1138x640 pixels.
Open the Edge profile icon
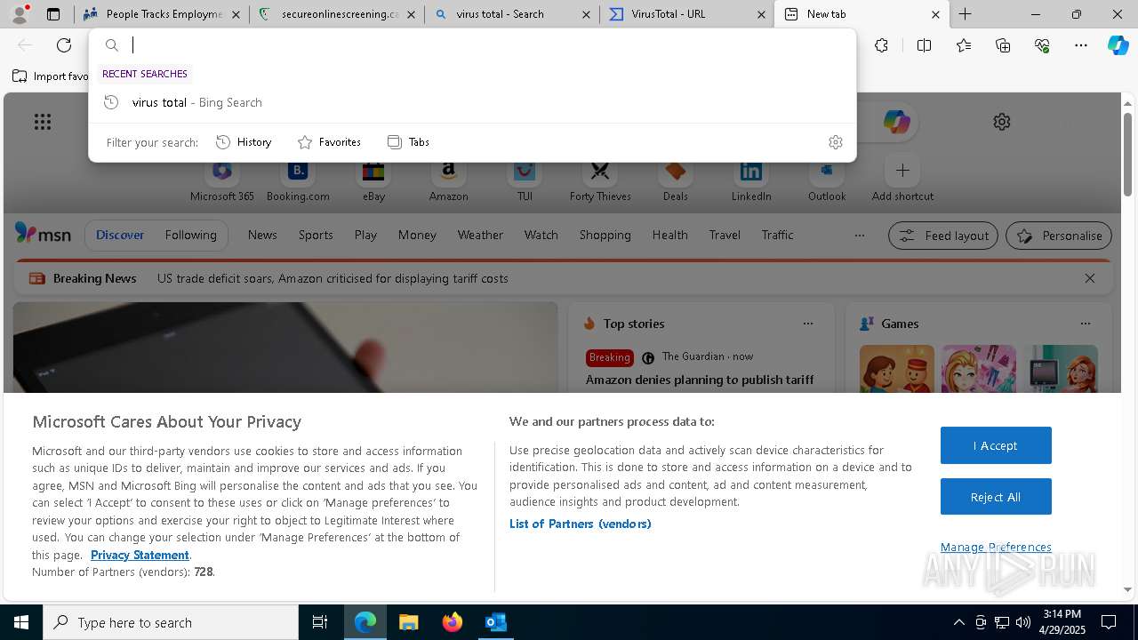click(20, 14)
